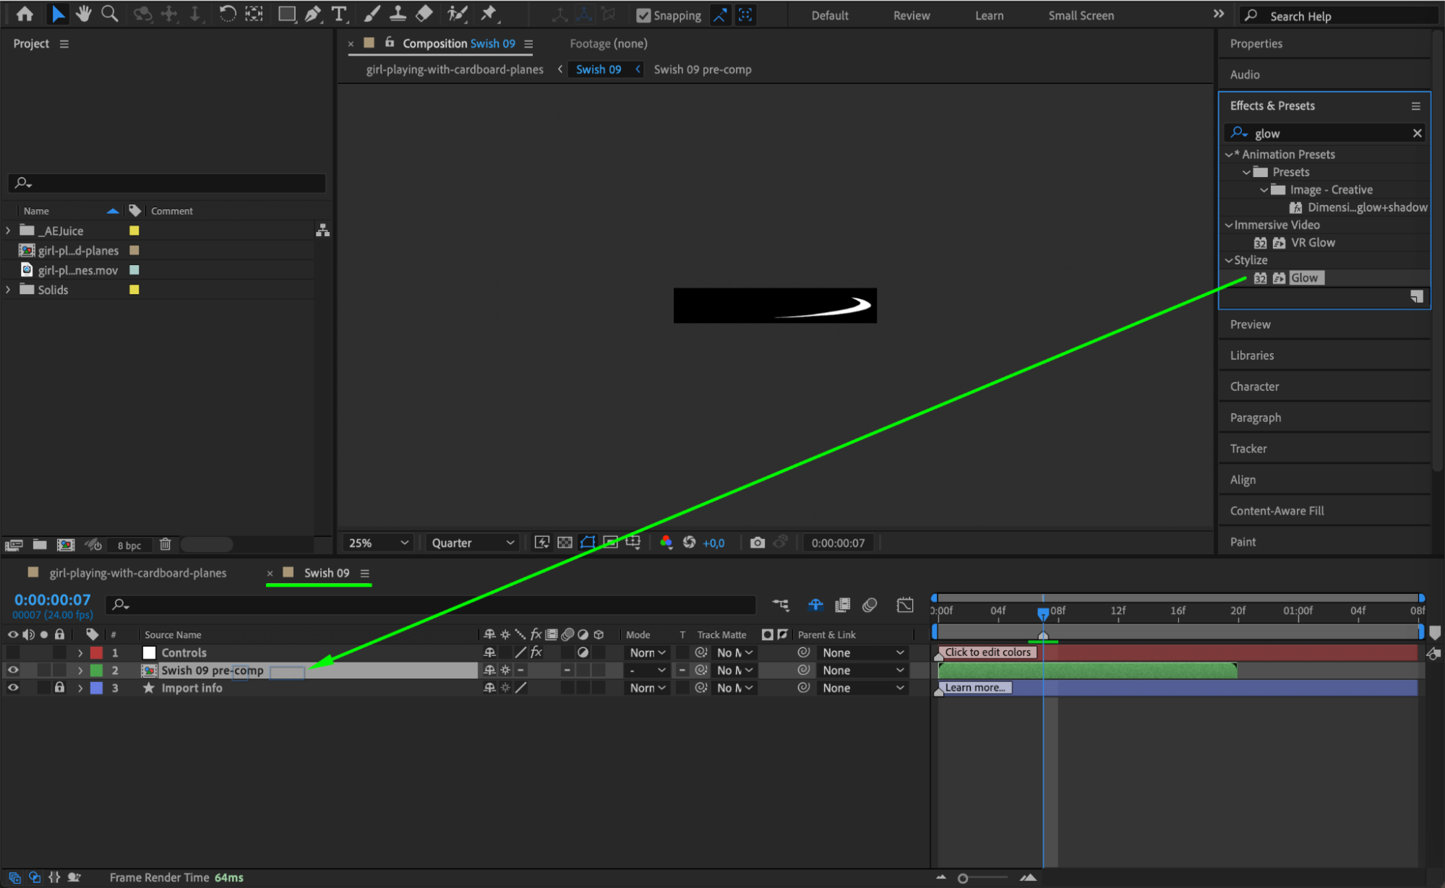1445x888 pixels.
Task: Select the Zoom tool
Action: coord(110,14)
